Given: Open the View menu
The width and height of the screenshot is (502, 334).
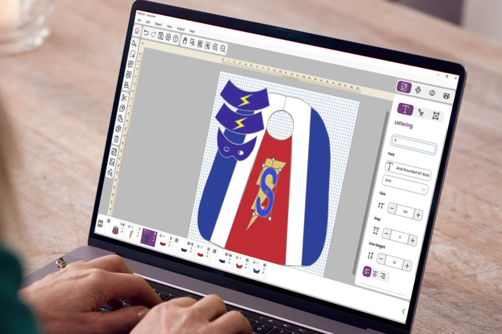Looking at the screenshot, I should coord(169,26).
